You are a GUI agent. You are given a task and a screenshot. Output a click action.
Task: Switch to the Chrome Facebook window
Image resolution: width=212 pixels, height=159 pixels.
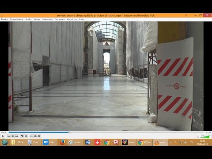coord(144,142)
